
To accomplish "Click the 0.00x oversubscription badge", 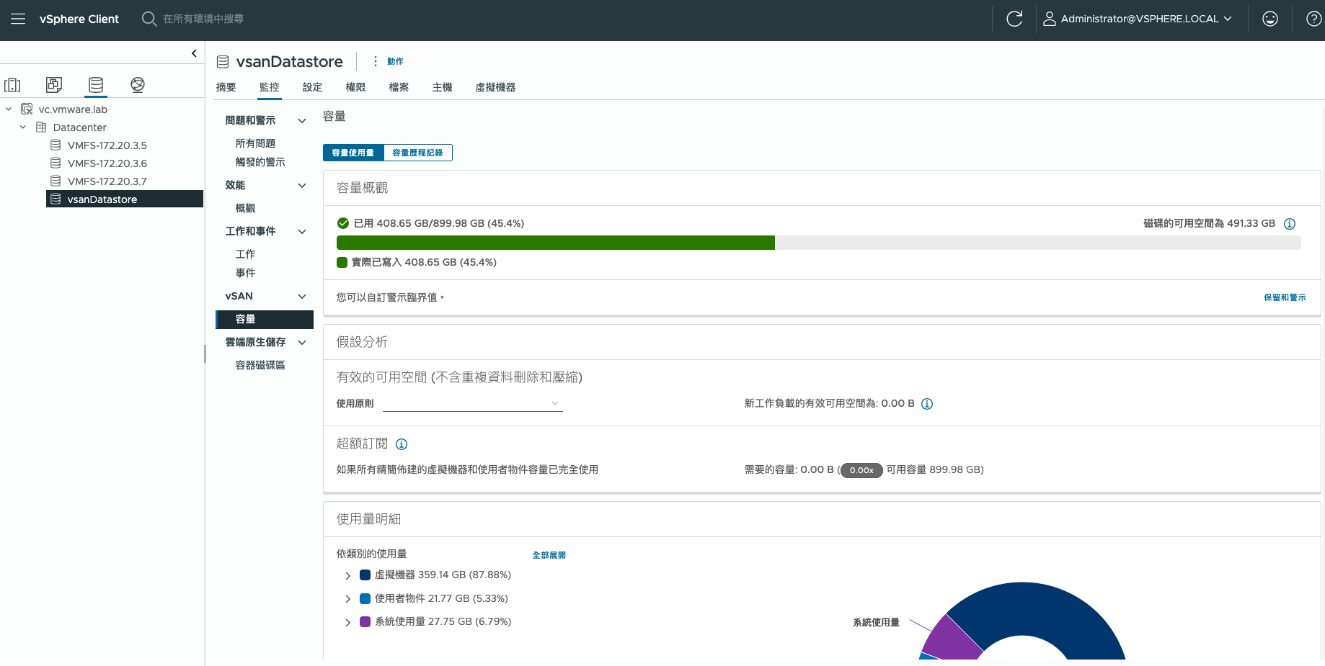I will coord(861,470).
